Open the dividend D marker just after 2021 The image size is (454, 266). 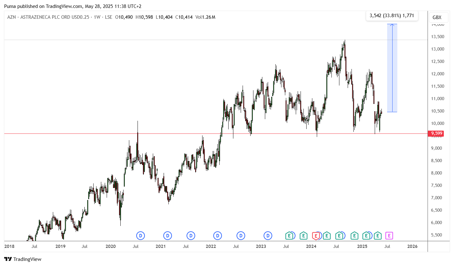(168, 236)
